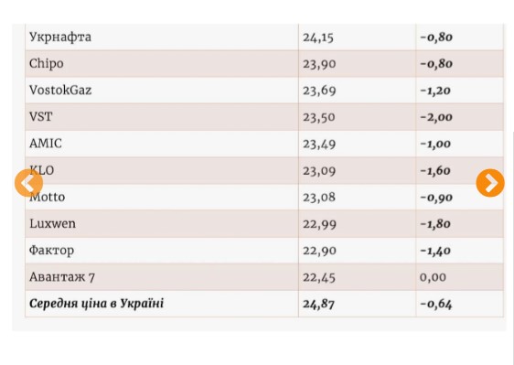Click the VostokGaz table cell
Image resolution: width=514 pixels, height=365 pixels.
coord(162,91)
